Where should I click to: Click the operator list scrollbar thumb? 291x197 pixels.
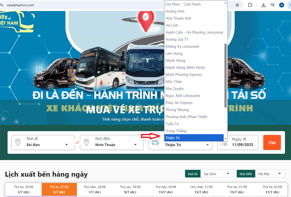point(225,75)
